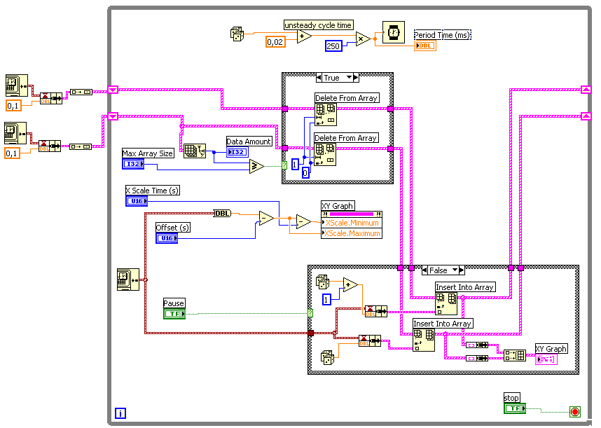The width and height of the screenshot is (601, 428).
Task: Click the constant 1 in True case
Action: point(295,165)
